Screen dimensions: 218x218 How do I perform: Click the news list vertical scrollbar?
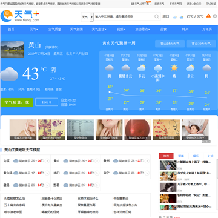point(217,168)
